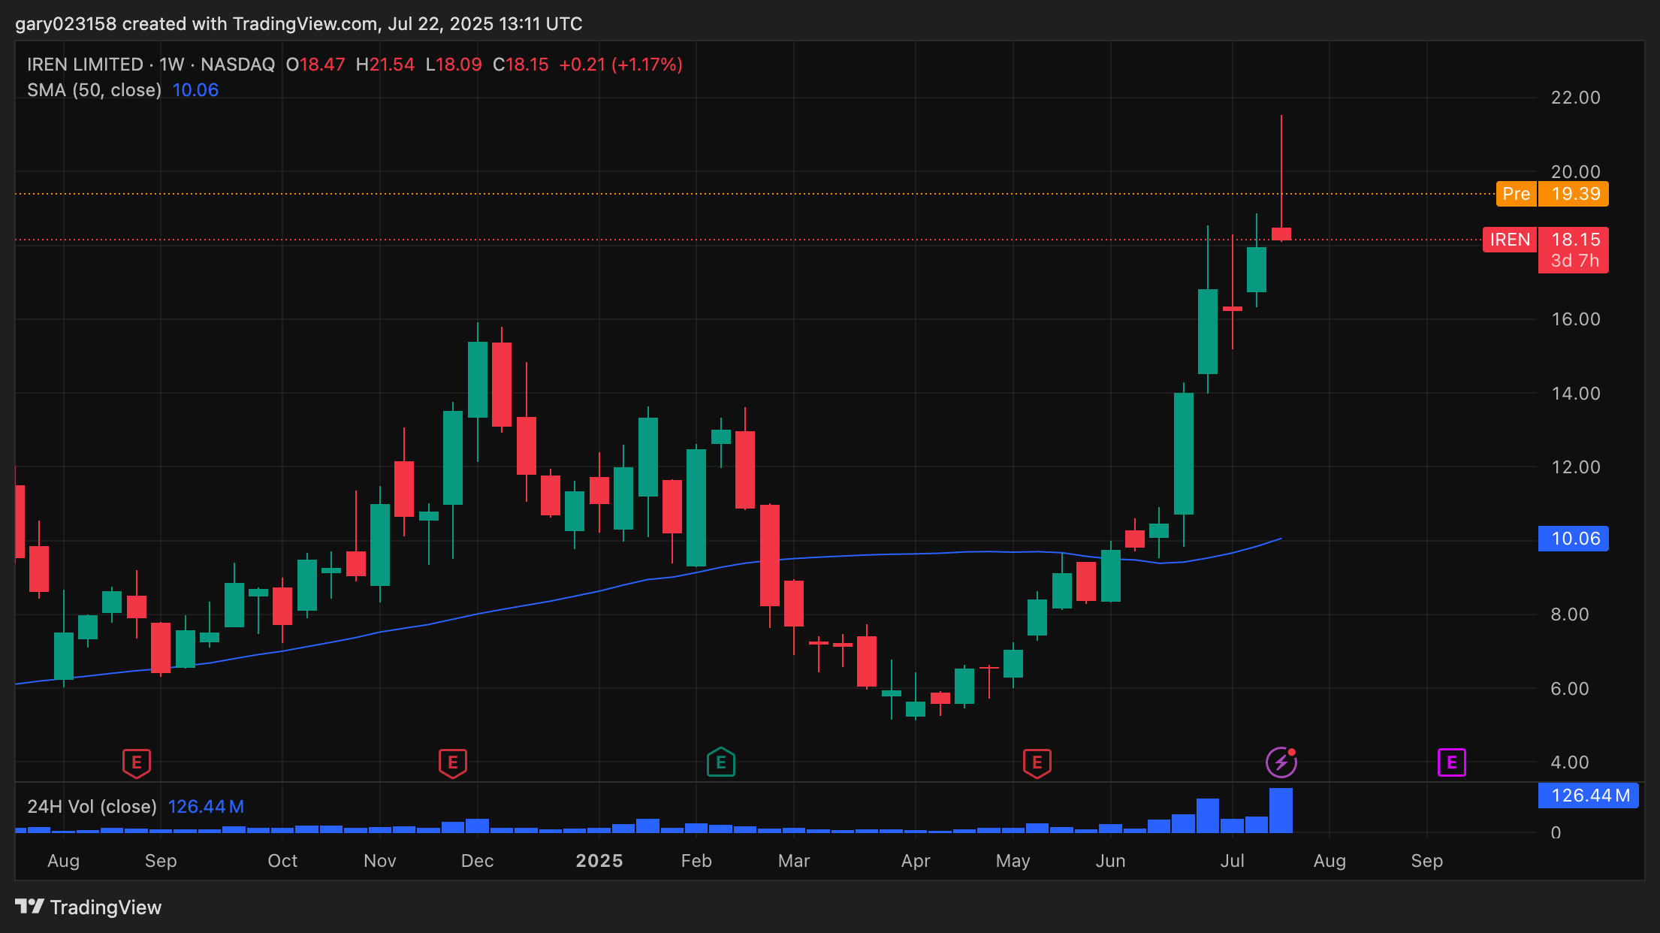Click the 14.00 price axis label
Image resolution: width=1660 pixels, height=933 pixels.
[x=1576, y=394]
